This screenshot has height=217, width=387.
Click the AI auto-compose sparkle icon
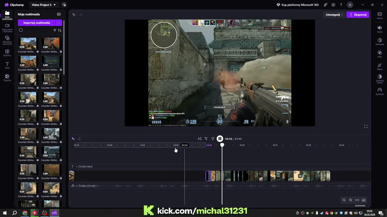[x=73, y=139]
